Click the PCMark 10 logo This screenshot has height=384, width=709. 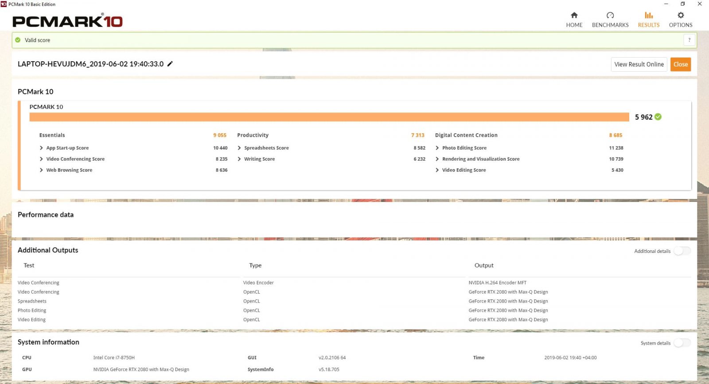tap(67, 20)
